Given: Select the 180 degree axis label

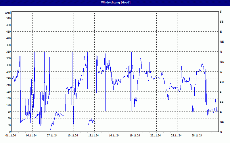Looking at the screenshot, I should 9,92.
